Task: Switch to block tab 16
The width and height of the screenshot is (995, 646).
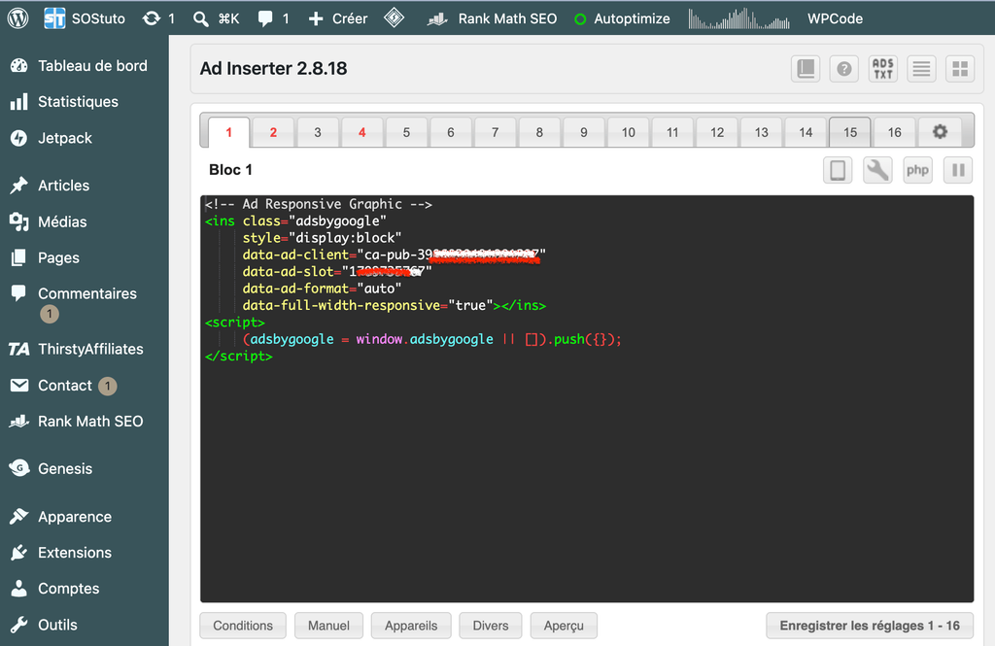Action: pyautogui.click(x=895, y=132)
